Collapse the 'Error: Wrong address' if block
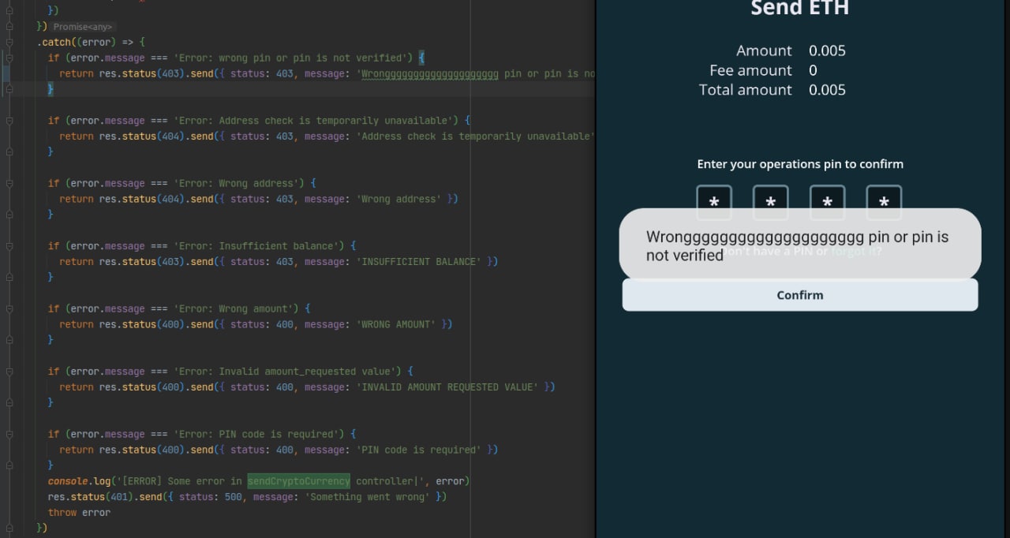 (x=9, y=183)
